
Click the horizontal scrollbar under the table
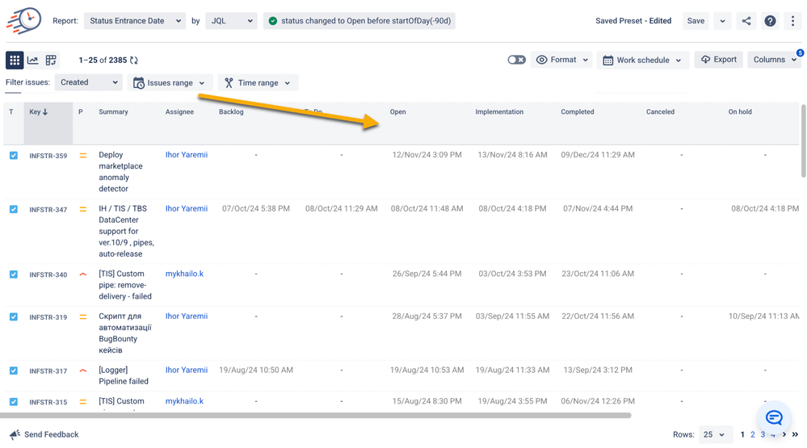[x=316, y=415]
